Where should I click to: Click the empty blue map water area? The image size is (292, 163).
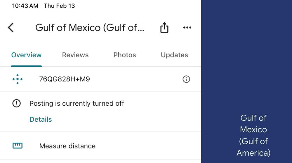247,52
